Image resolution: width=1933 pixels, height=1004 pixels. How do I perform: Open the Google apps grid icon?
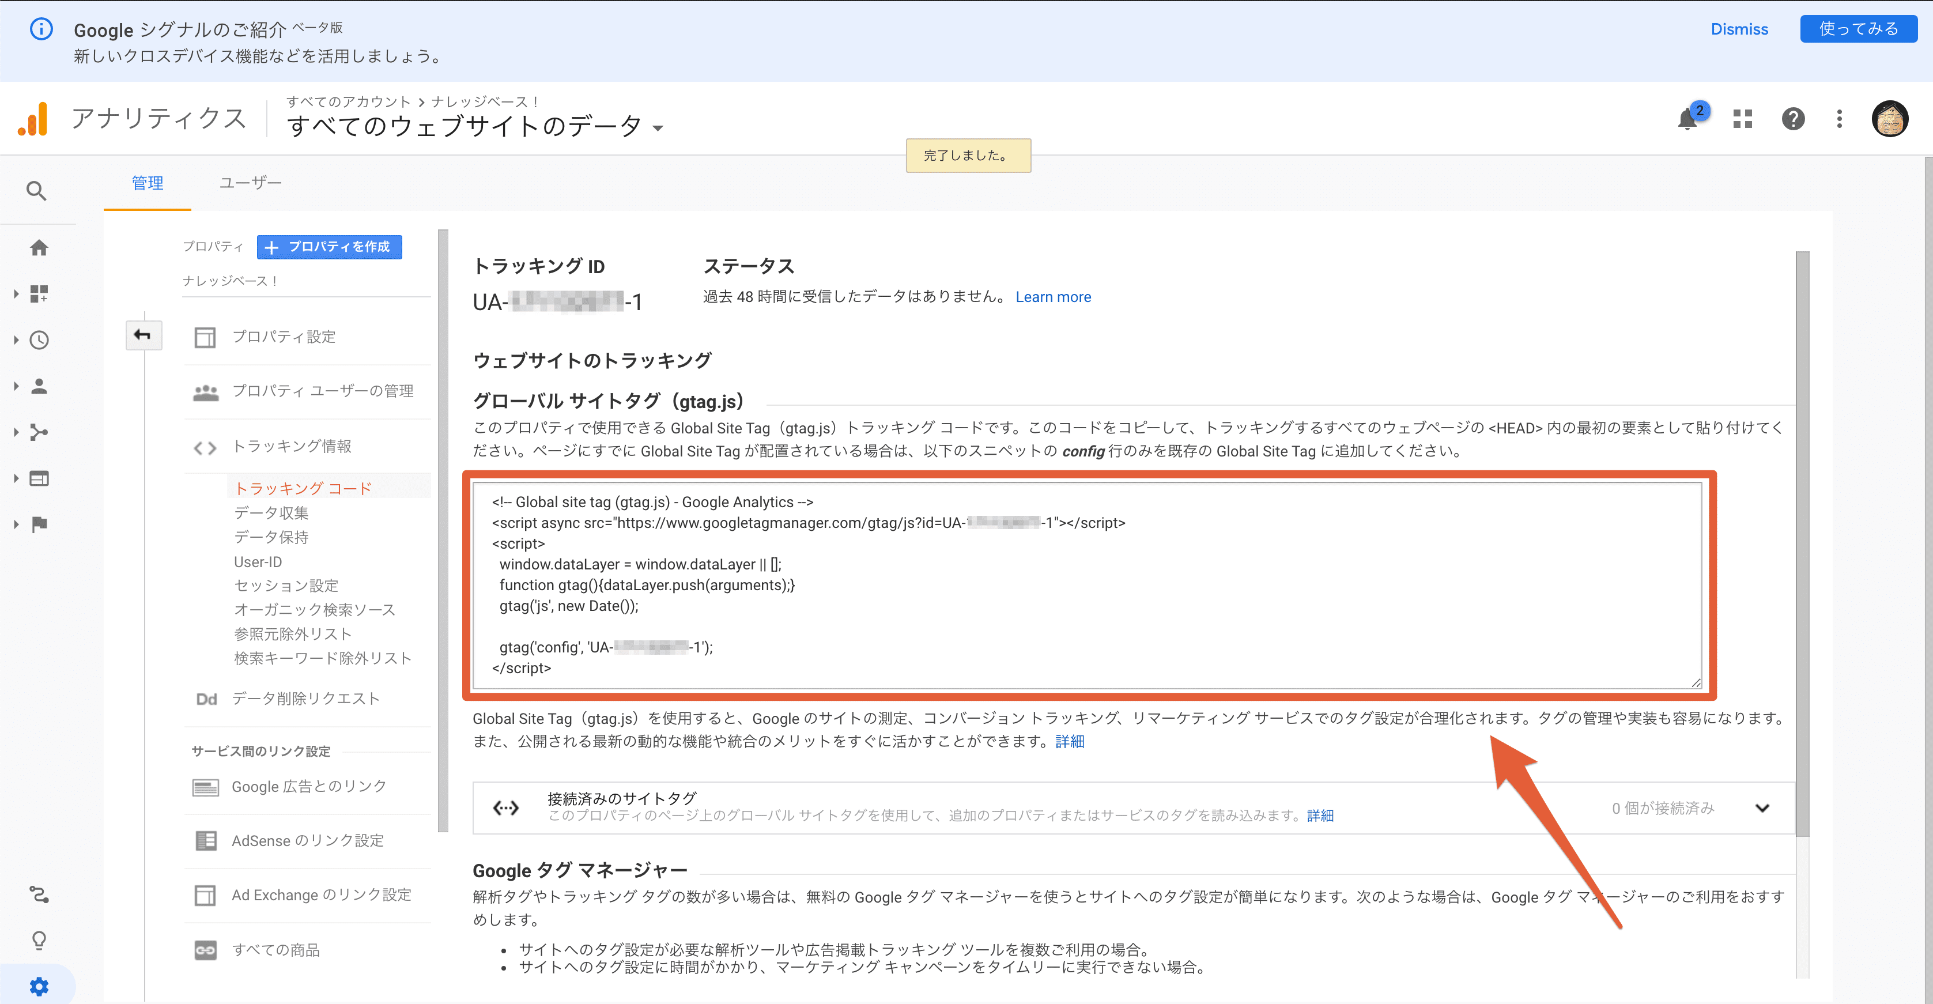[x=1742, y=119]
